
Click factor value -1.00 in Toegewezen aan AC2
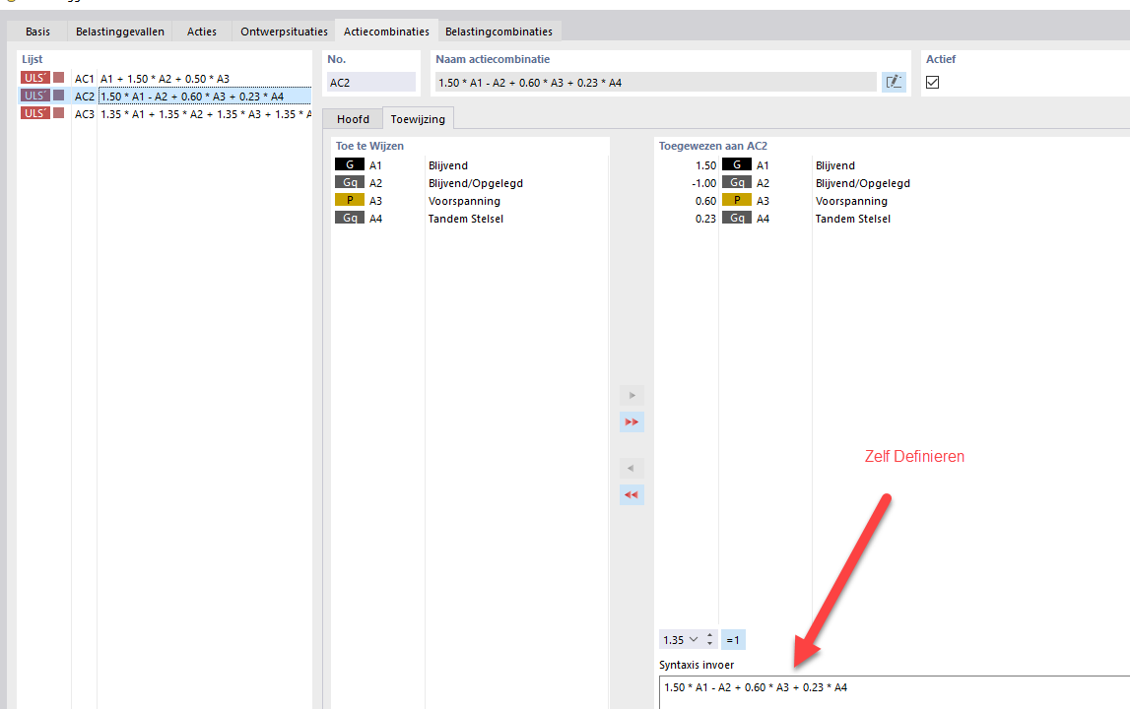coord(703,183)
